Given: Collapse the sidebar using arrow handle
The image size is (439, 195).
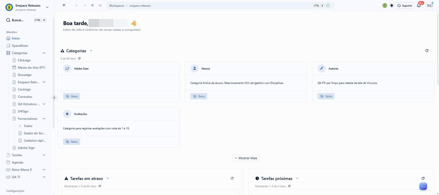Looking at the screenshot, I should coord(55,97).
